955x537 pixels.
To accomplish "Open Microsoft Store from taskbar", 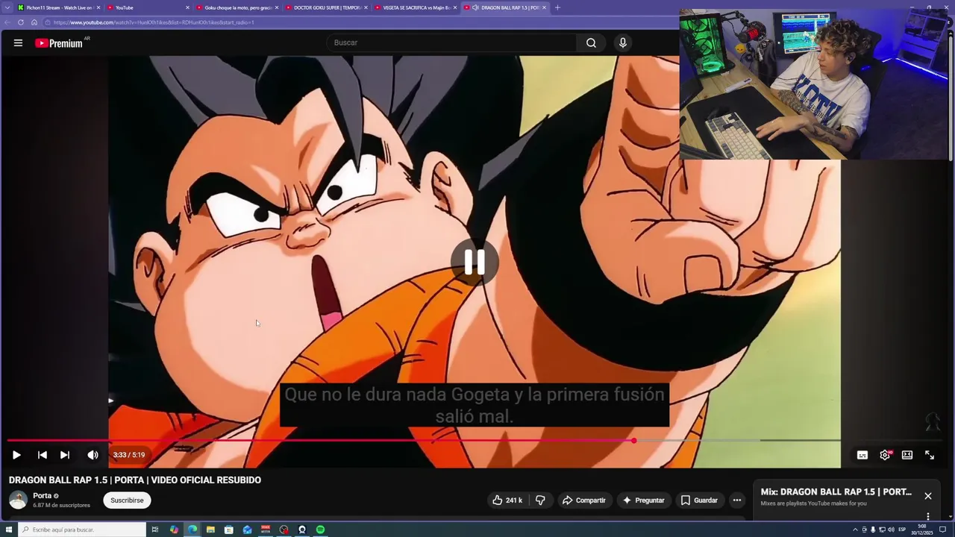I will point(229,530).
